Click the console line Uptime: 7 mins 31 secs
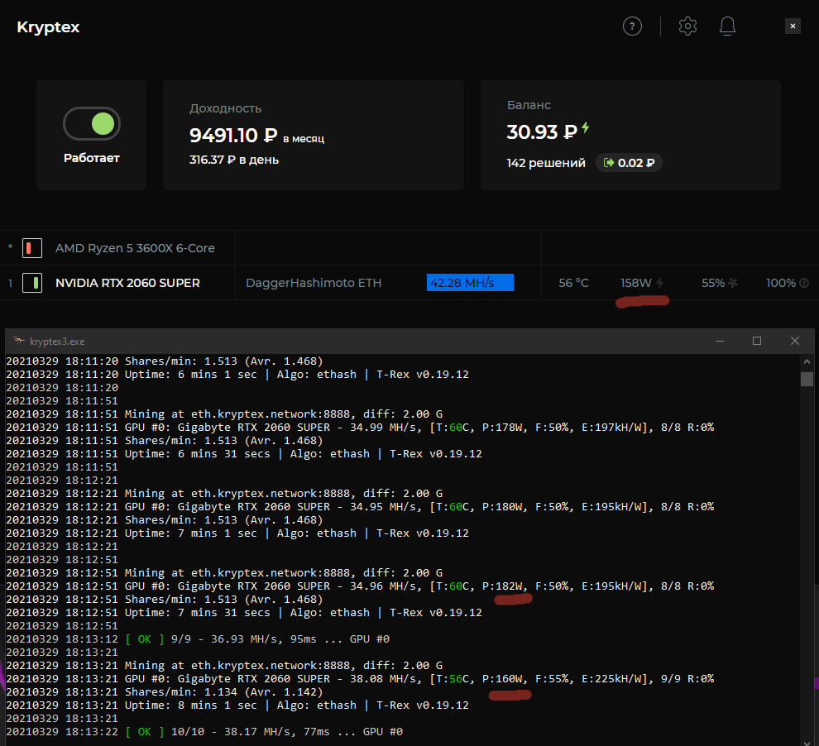819x746 pixels. pos(244,612)
